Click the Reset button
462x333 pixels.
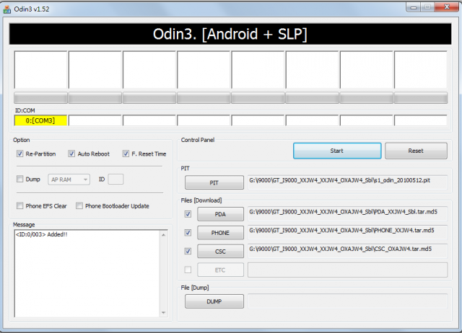416,151
